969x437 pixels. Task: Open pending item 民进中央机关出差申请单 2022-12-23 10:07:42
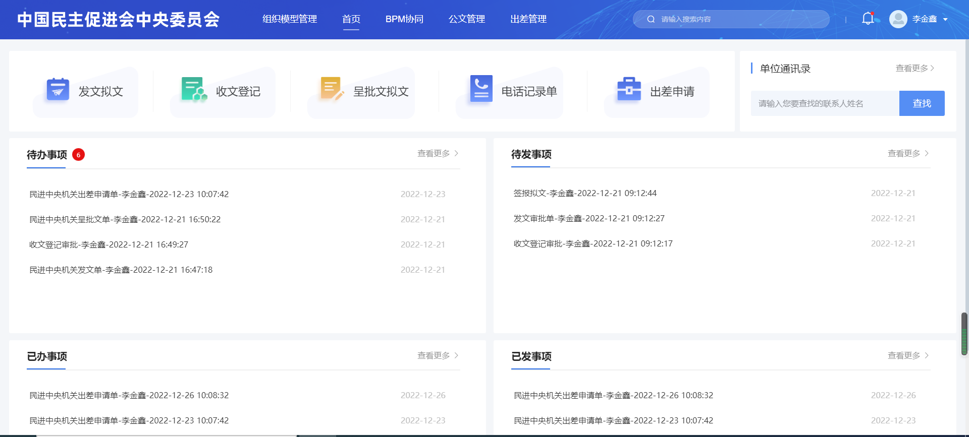coord(129,194)
